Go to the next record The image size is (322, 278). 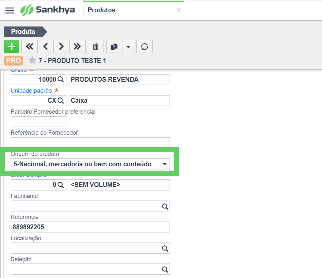pos(61,47)
